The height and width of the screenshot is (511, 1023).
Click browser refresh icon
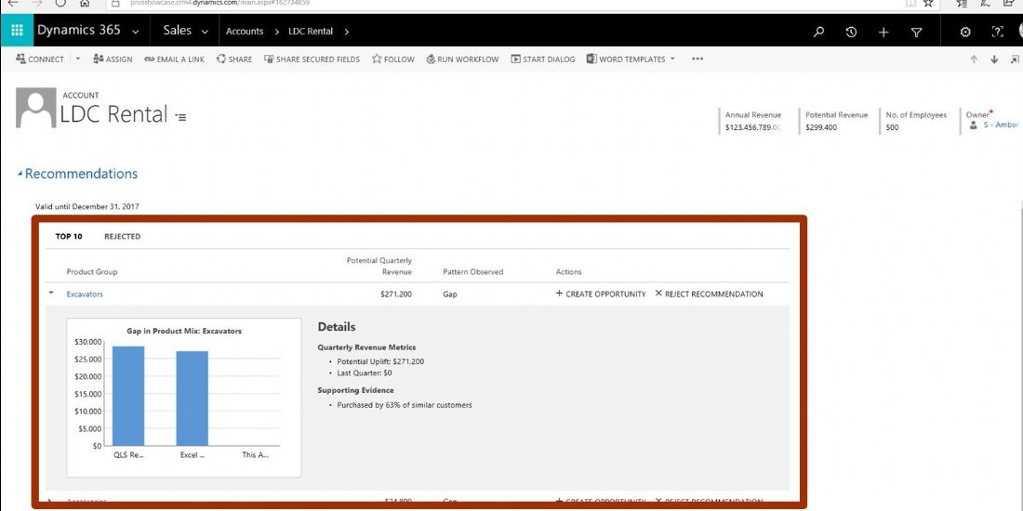tap(60, 3)
